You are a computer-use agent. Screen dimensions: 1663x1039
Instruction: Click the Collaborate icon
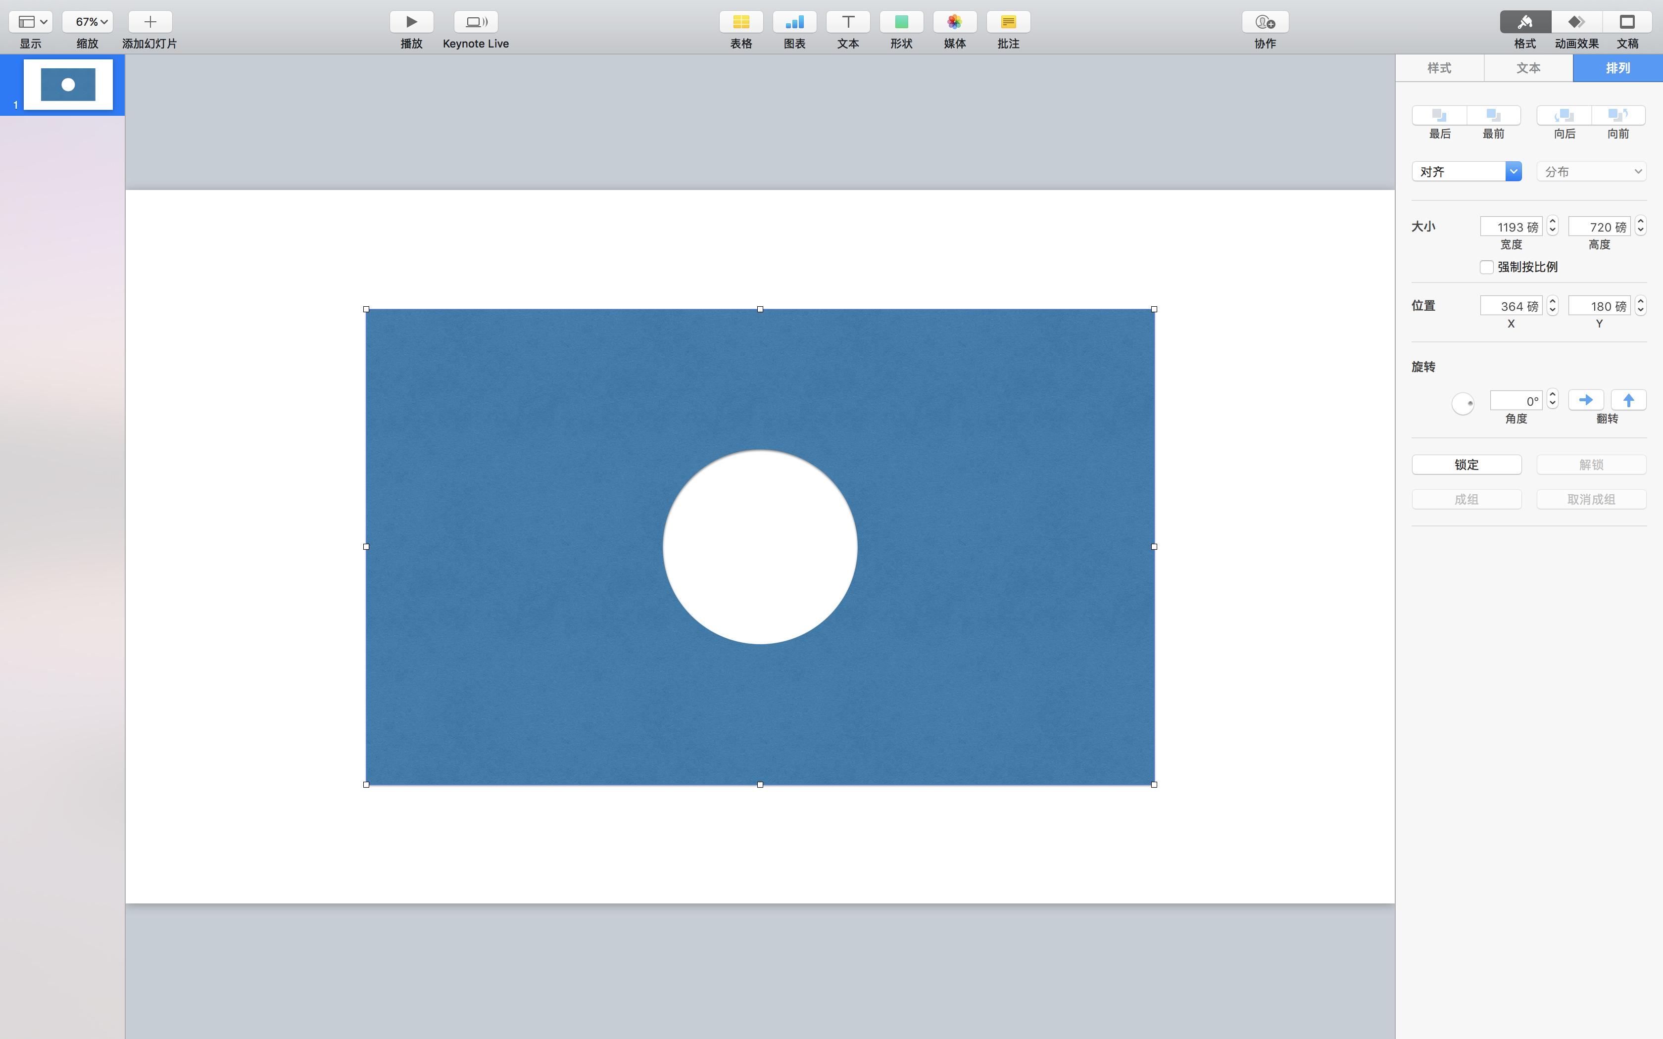1265,22
